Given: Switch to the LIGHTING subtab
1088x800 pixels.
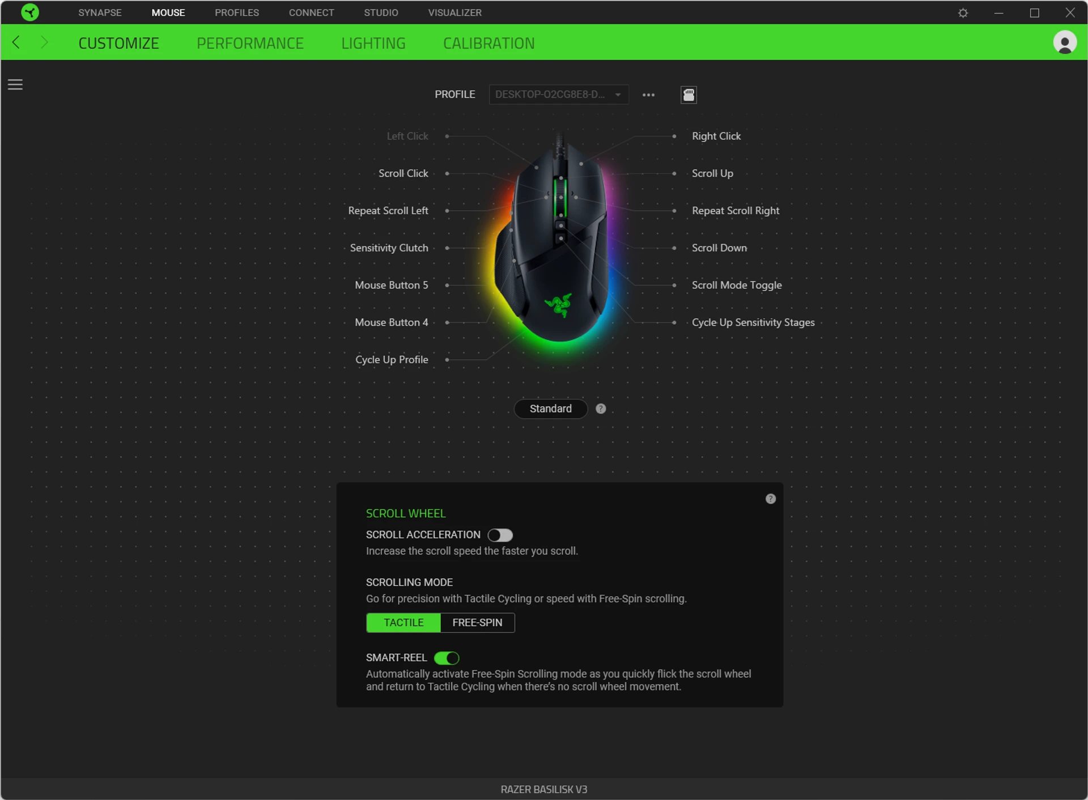Looking at the screenshot, I should (x=373, y=43).
